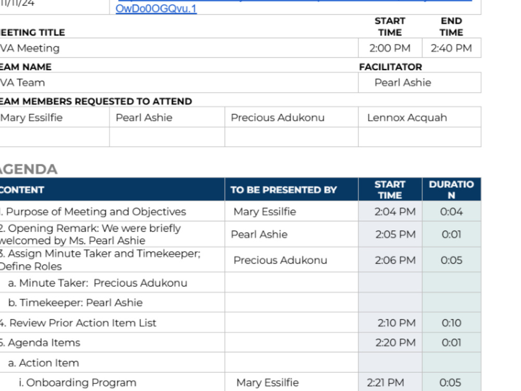Image resolution: width=521 pixels, height=391 pixels.
Task: Select the VA Team name field
Action: [x=179, y=82]
